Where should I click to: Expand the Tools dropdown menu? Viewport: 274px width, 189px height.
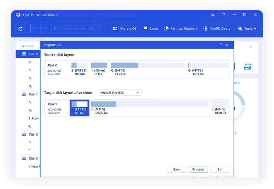coord(247,29)
